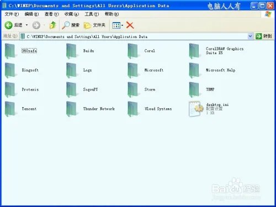Select the Protexis folder icon
Viewport: 276px width, 207px height.
(x=10, y=89)
